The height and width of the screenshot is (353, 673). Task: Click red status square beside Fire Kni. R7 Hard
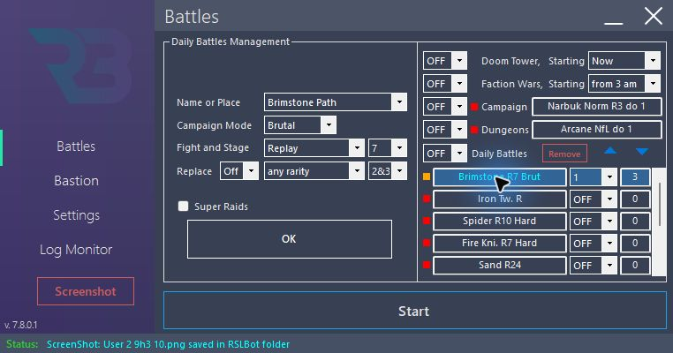427,243
